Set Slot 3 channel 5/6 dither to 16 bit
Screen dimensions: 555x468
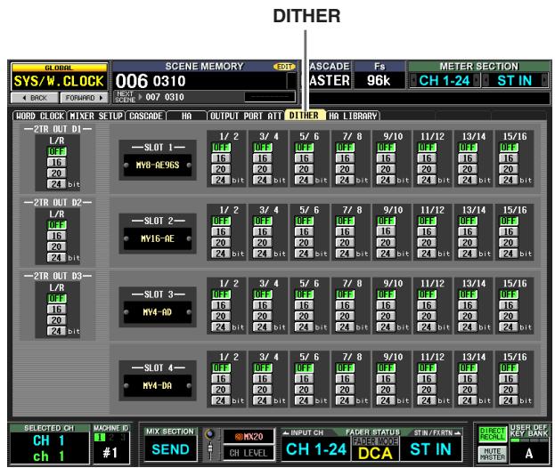coord(304,305)
